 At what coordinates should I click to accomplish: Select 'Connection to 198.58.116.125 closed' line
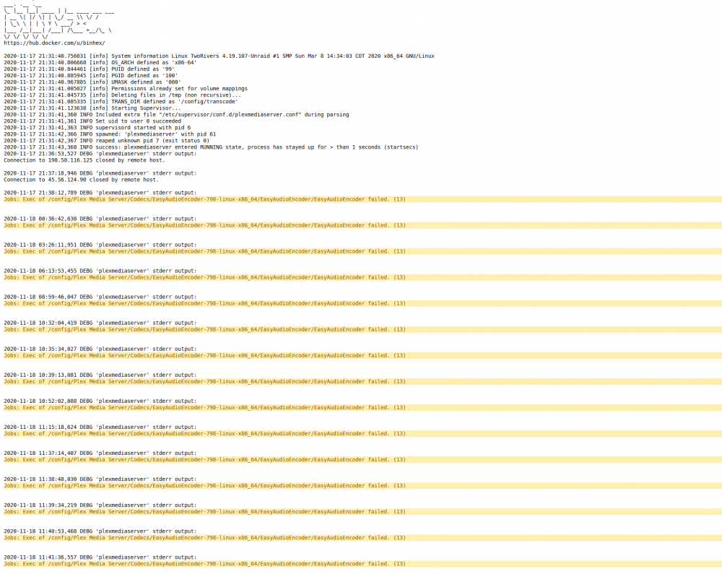pos(84,160)
